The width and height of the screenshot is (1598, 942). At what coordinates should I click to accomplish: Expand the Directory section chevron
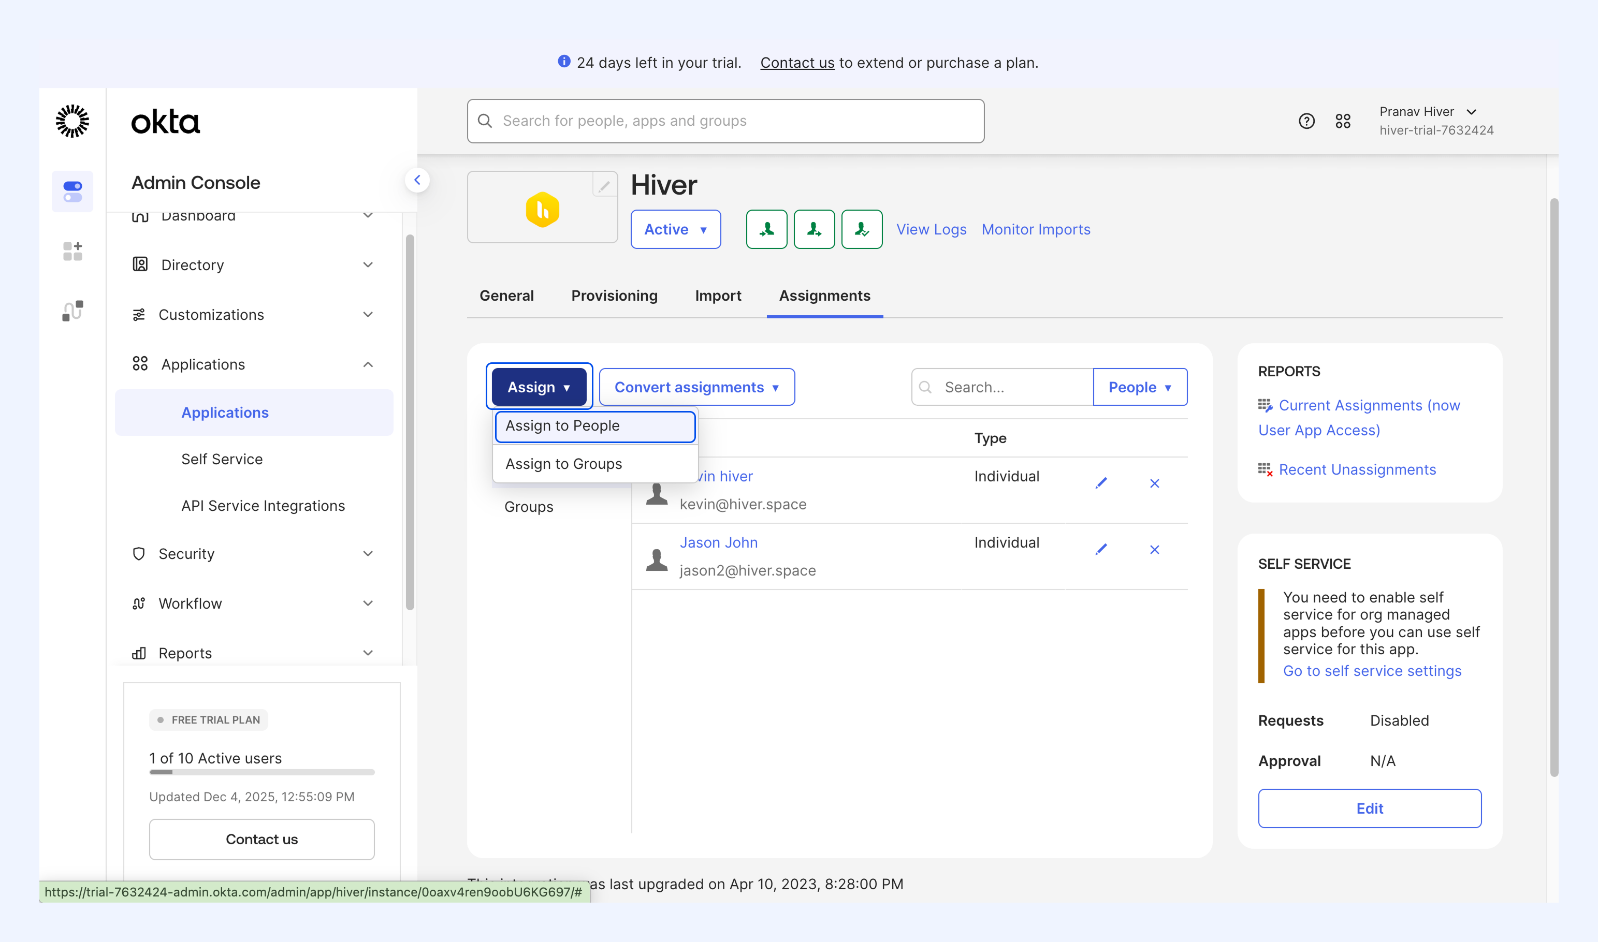(368, 264)
